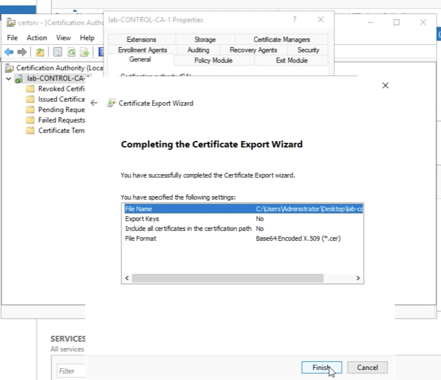Click the green Refresh toolbar icon
The image size is (441, 380).
point(71,52)
